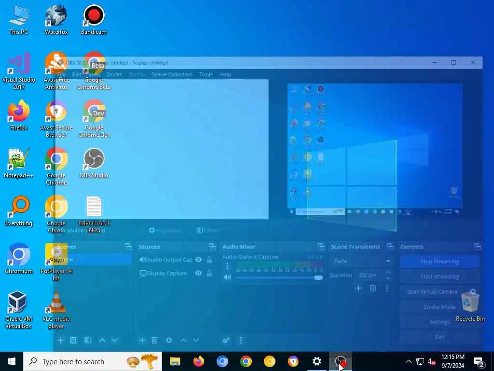The height and width of the screenshot is (371, 494).
Task: Add a scene with the Scenes plus icon
Action: point(60,340)
